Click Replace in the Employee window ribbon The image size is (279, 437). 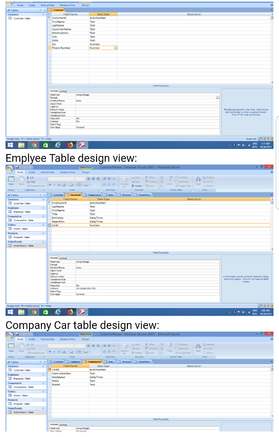[x=209, y=177]
